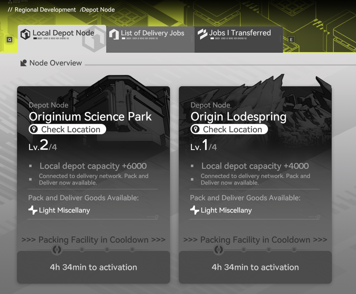
Task: Switch to List of Delivery Jobs tab
Action: (150, 40)
